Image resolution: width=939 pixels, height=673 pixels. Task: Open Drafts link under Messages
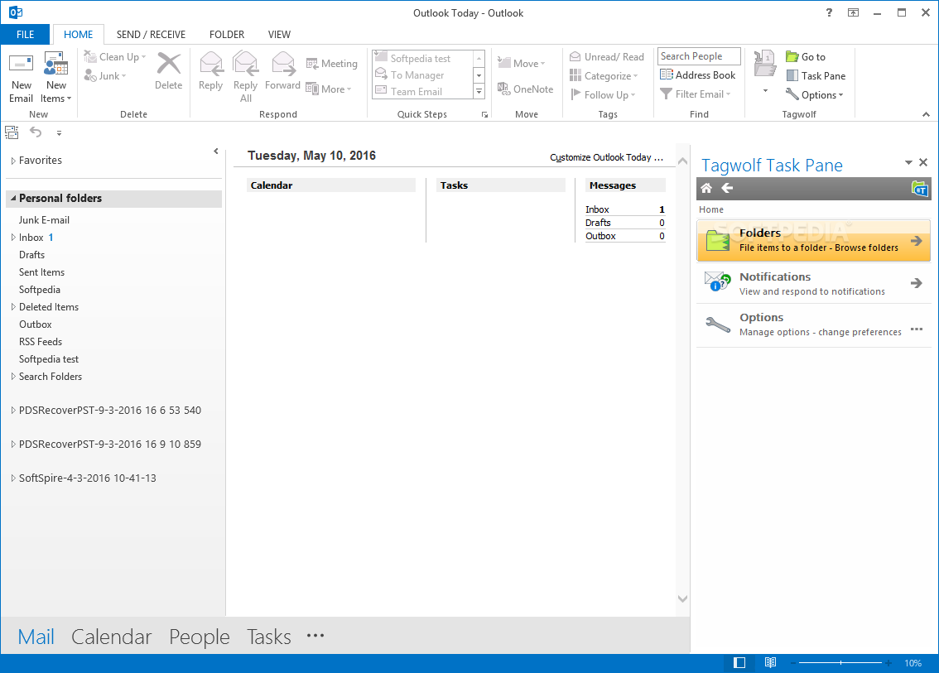click(x=598, y=223)
